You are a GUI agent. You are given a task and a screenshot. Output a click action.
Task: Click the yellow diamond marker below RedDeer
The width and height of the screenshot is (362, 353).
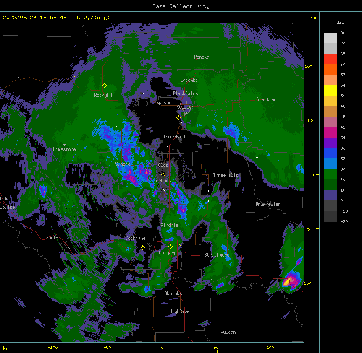tap(178, 118)
